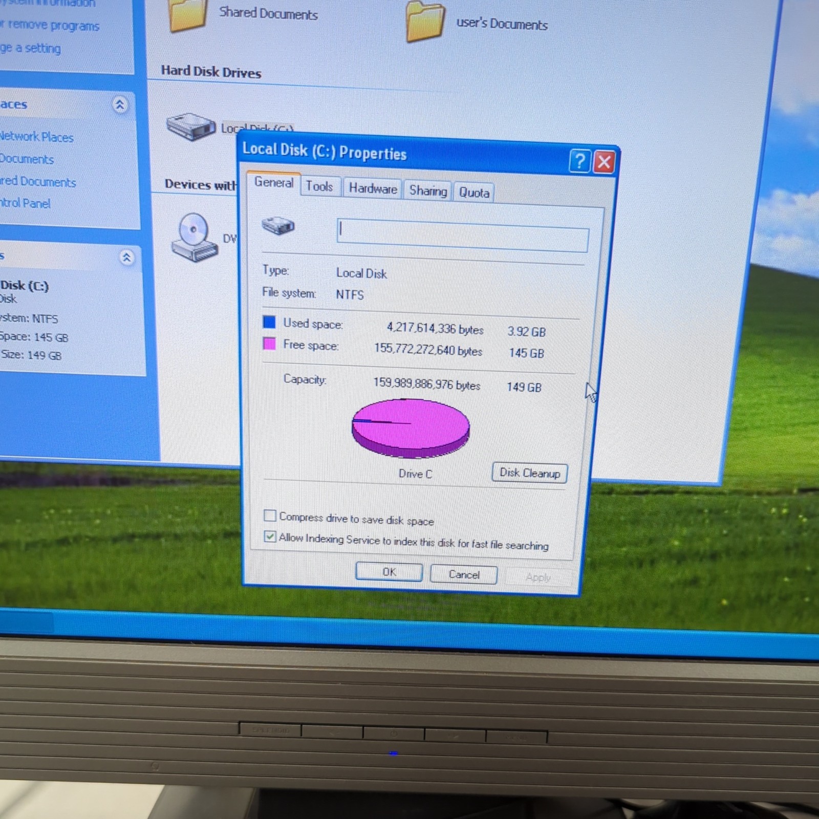Switch to the General tab
819x819 pixels.
274,183
